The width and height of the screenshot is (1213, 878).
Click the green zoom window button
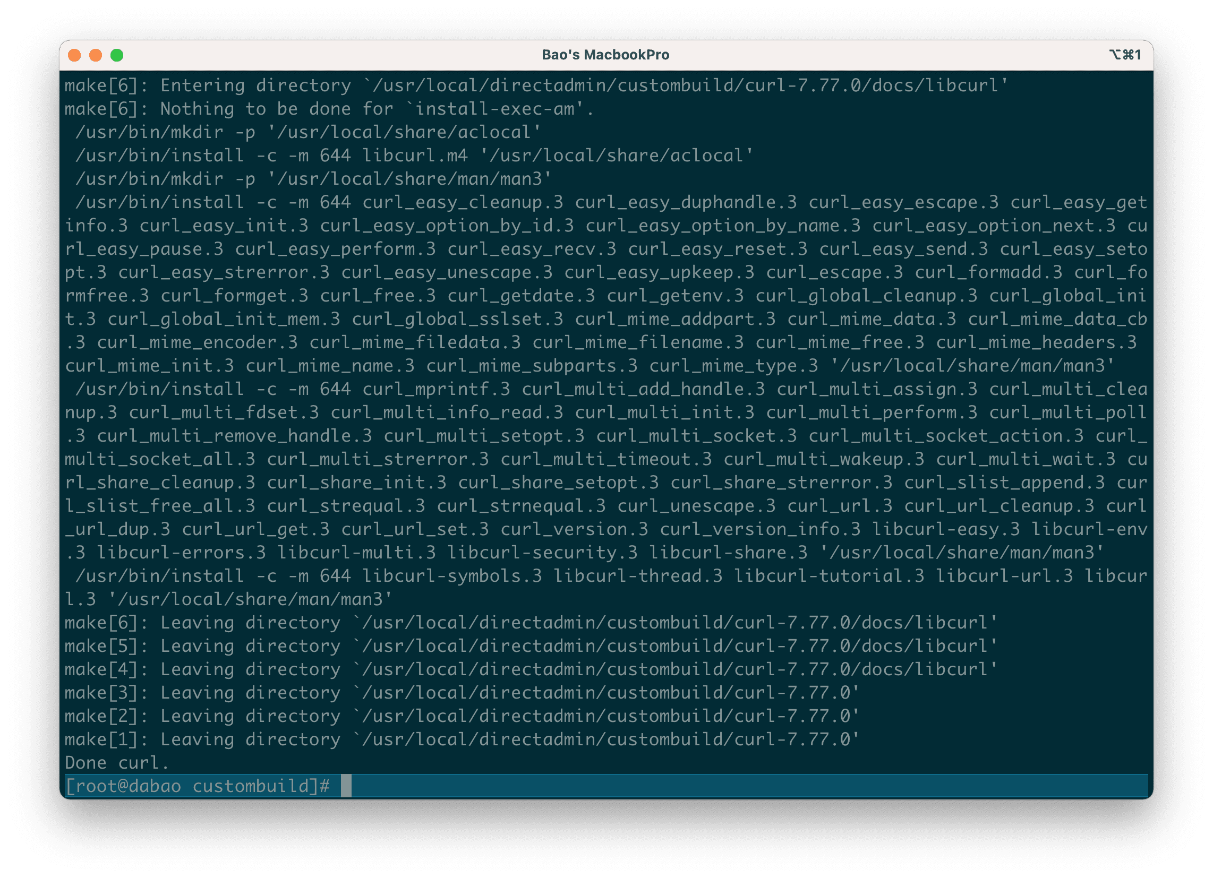[117, 55]
